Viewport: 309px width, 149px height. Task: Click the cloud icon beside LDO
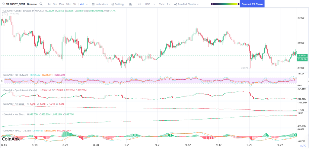140,4
